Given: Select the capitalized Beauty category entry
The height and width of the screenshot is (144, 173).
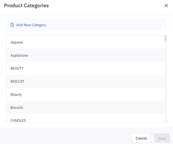Looking at the screenshot, I should [16, 94].
